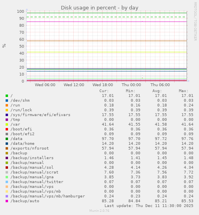Screen dimensions: 199x215
Task: Click the 'Cur:' column header
Action: tap(104, 91)
